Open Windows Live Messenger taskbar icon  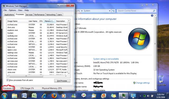[x=74, y=96]
